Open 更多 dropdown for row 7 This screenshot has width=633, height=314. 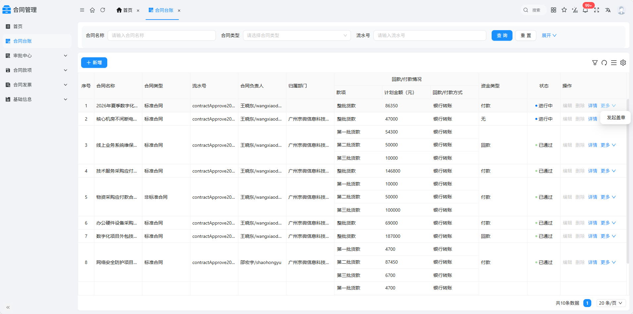click(x=608, y=236)
